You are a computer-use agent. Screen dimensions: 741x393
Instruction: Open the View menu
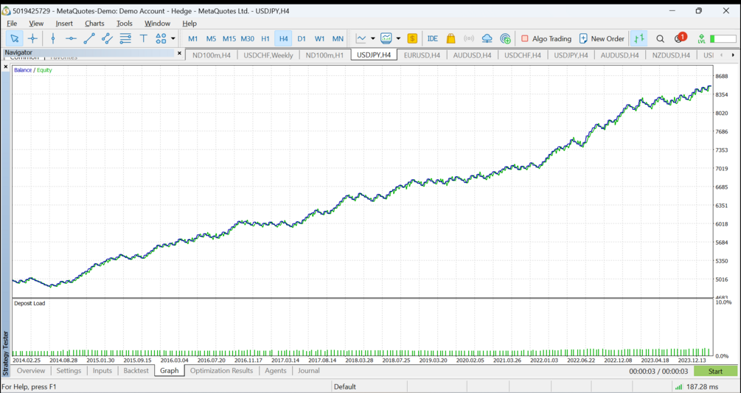(36, 23)
